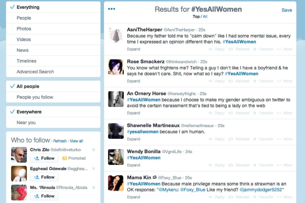Expand Wendy Bonilla's tweet
This screenshot has width=305, height=203.
click(133, 165)
